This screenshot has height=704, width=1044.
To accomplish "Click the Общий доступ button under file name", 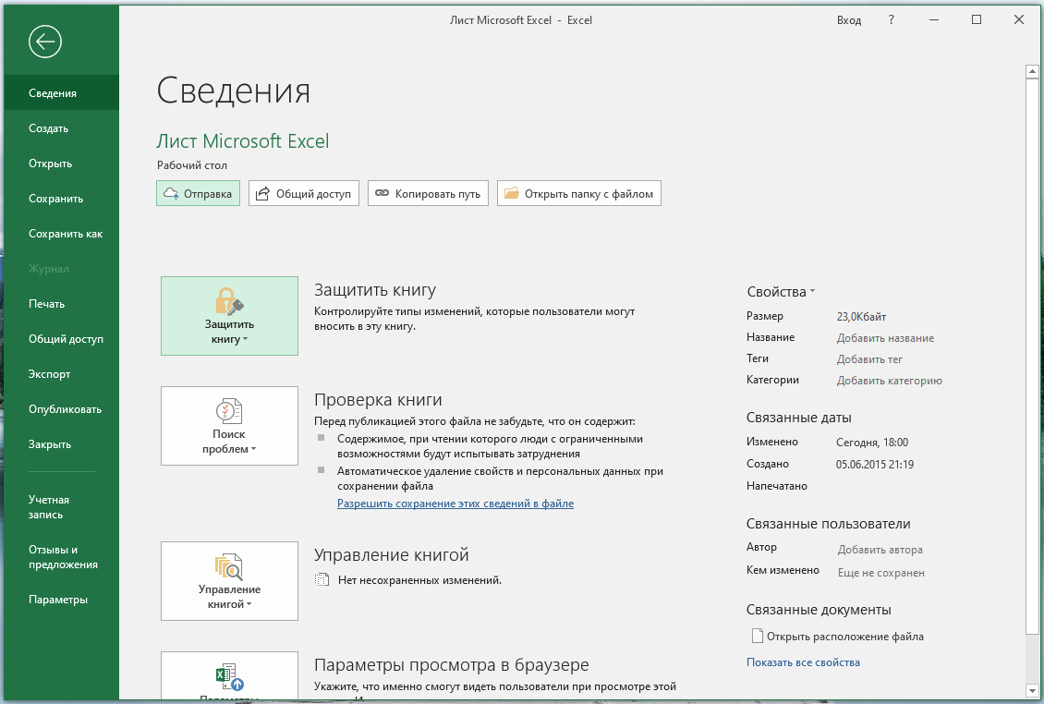I will [304, 193].
